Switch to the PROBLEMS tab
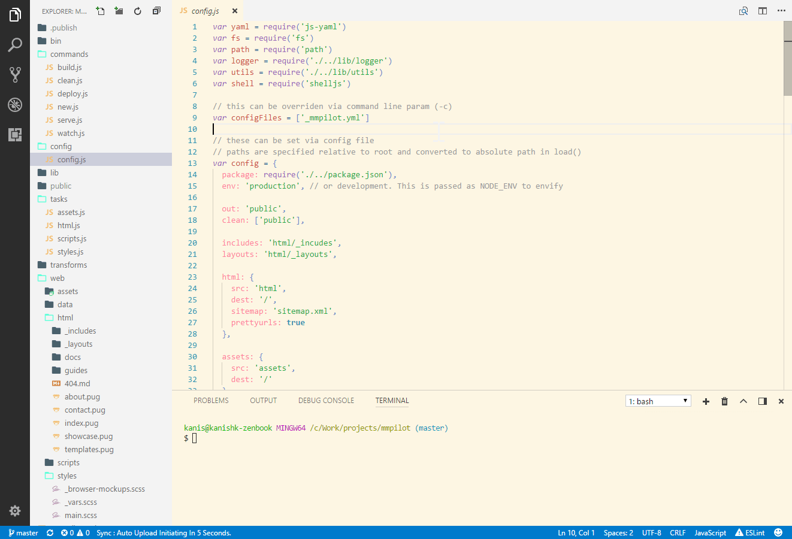This screenshot has width=792, height=539. pyautogui.click(x=211, y=401)
